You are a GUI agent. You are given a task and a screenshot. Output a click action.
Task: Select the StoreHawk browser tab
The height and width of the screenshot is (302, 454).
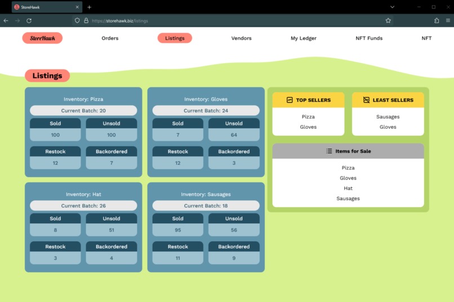pos(47,7)
